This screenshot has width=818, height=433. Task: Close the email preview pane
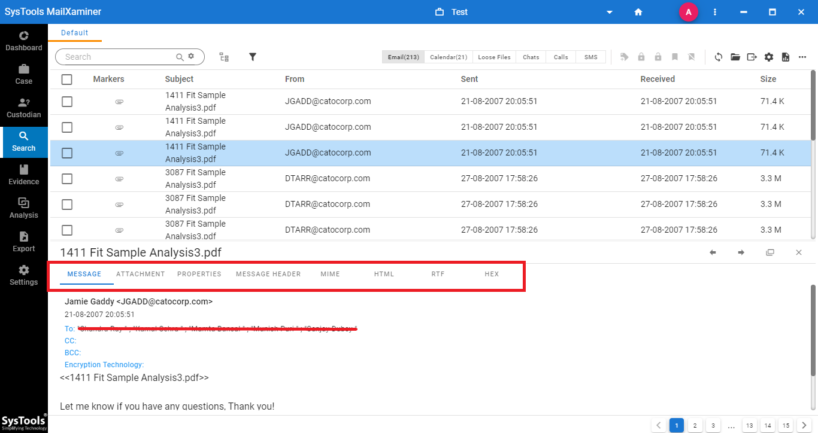point(799,252)
